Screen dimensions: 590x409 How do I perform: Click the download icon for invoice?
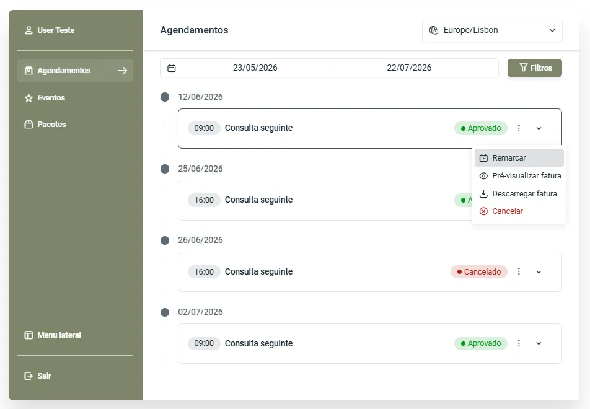[x=483, y=194]
